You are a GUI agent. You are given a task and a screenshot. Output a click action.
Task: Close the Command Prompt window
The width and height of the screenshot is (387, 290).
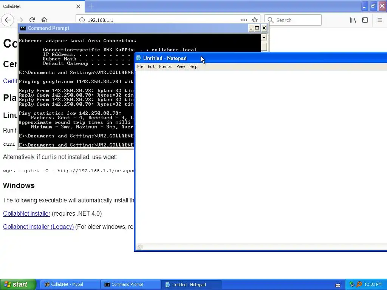[264, 28]
